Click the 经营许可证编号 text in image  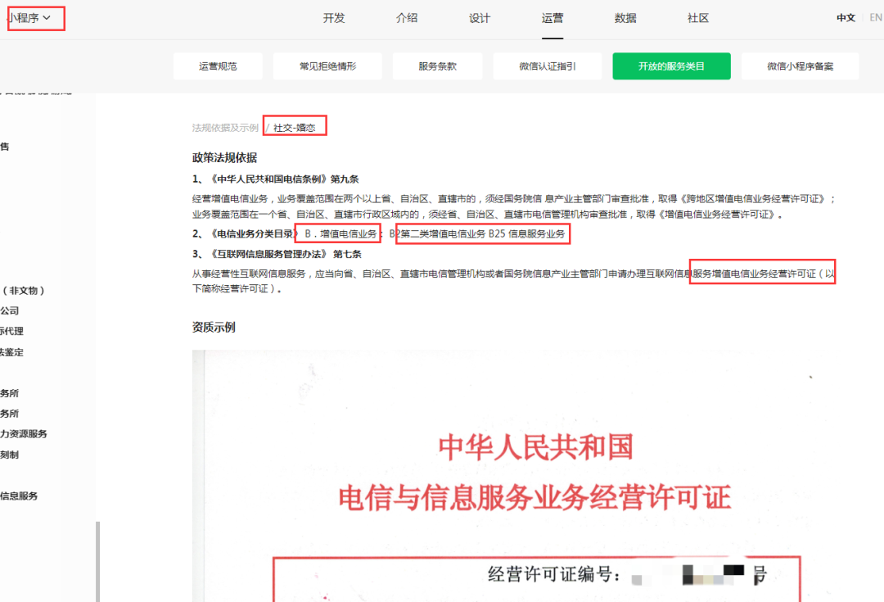554,574
